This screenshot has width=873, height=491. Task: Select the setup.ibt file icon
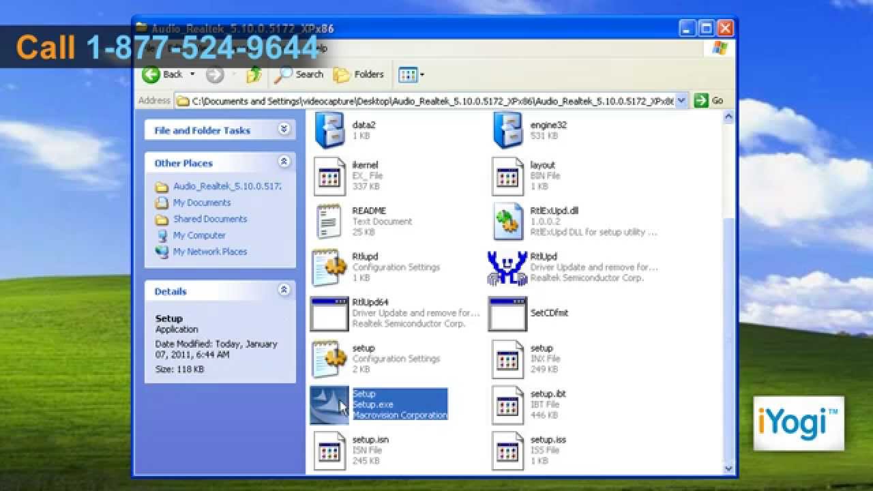507,405
